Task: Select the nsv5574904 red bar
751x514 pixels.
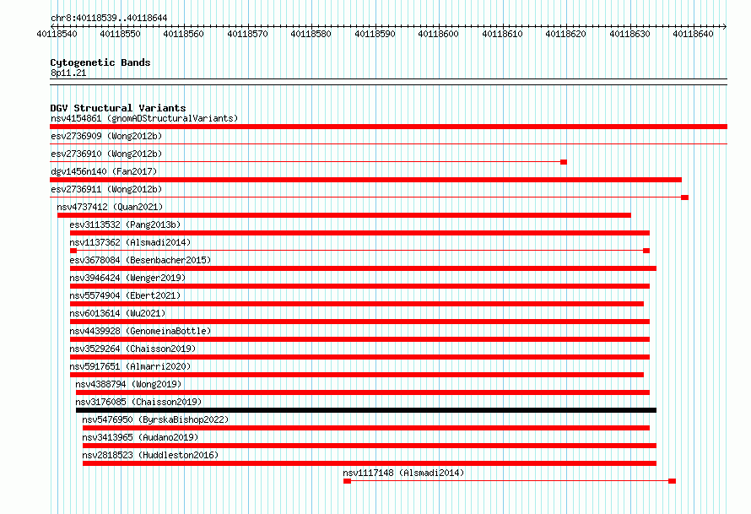Action: 357,304
